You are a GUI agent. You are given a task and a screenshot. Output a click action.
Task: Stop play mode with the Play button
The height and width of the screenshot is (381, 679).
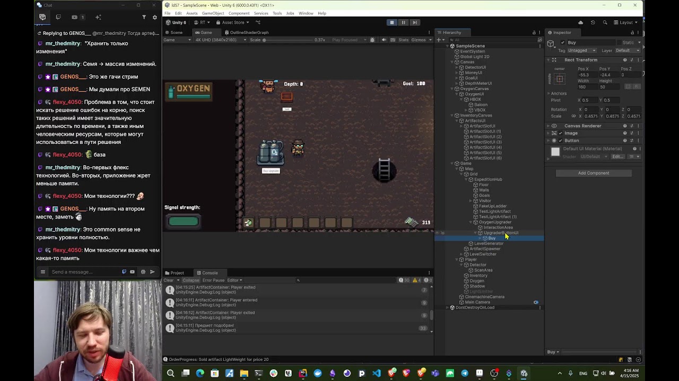point(392,22)
